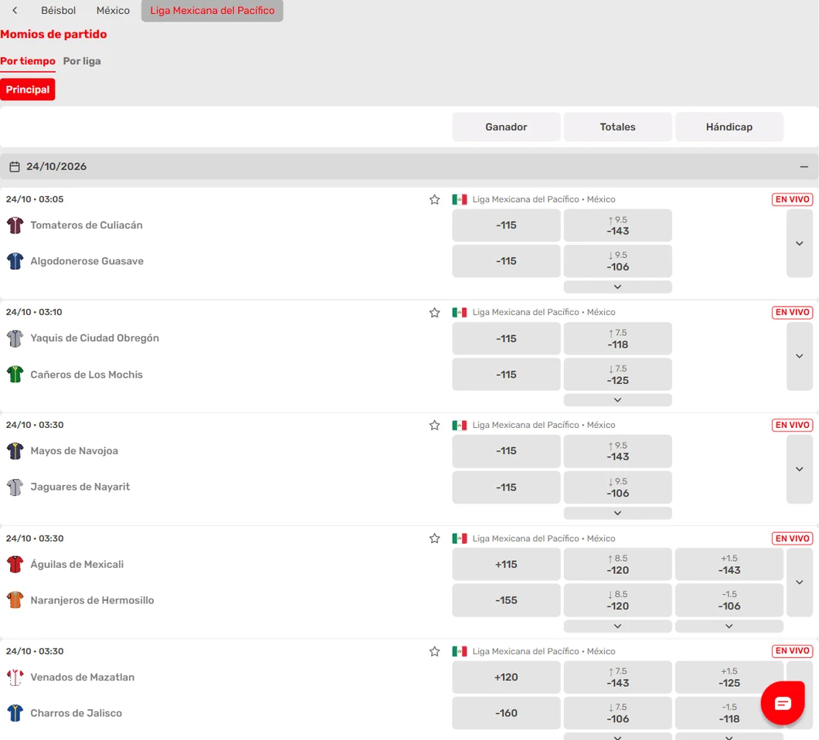The height and width of the screenshot is (740, 819).
Task: Click Venados de Mazatlan jersey icon
Action: click(15, 677)
